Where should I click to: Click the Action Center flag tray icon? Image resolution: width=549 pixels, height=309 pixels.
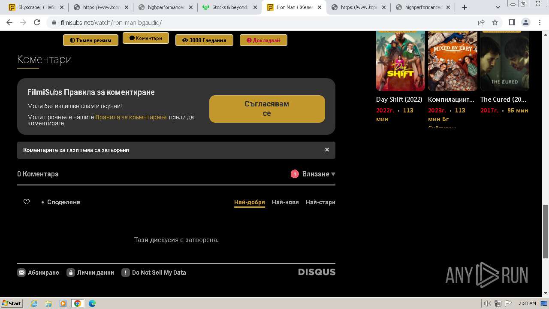coord(508,303)
